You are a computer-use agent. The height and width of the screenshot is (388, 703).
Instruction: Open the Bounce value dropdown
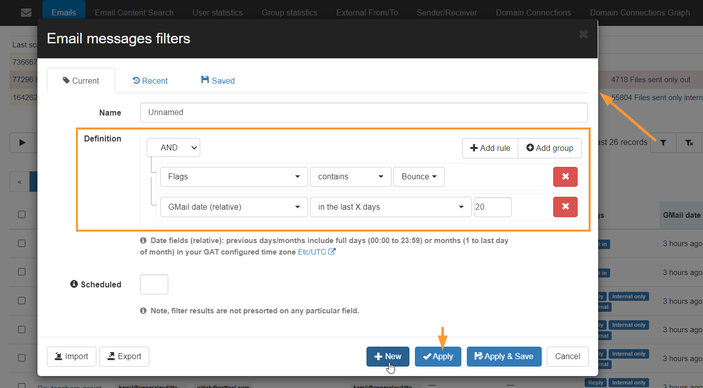[x=419, y=176]
